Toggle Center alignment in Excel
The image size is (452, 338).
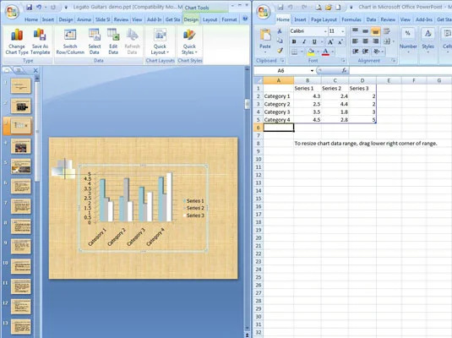tap(365, 41)
